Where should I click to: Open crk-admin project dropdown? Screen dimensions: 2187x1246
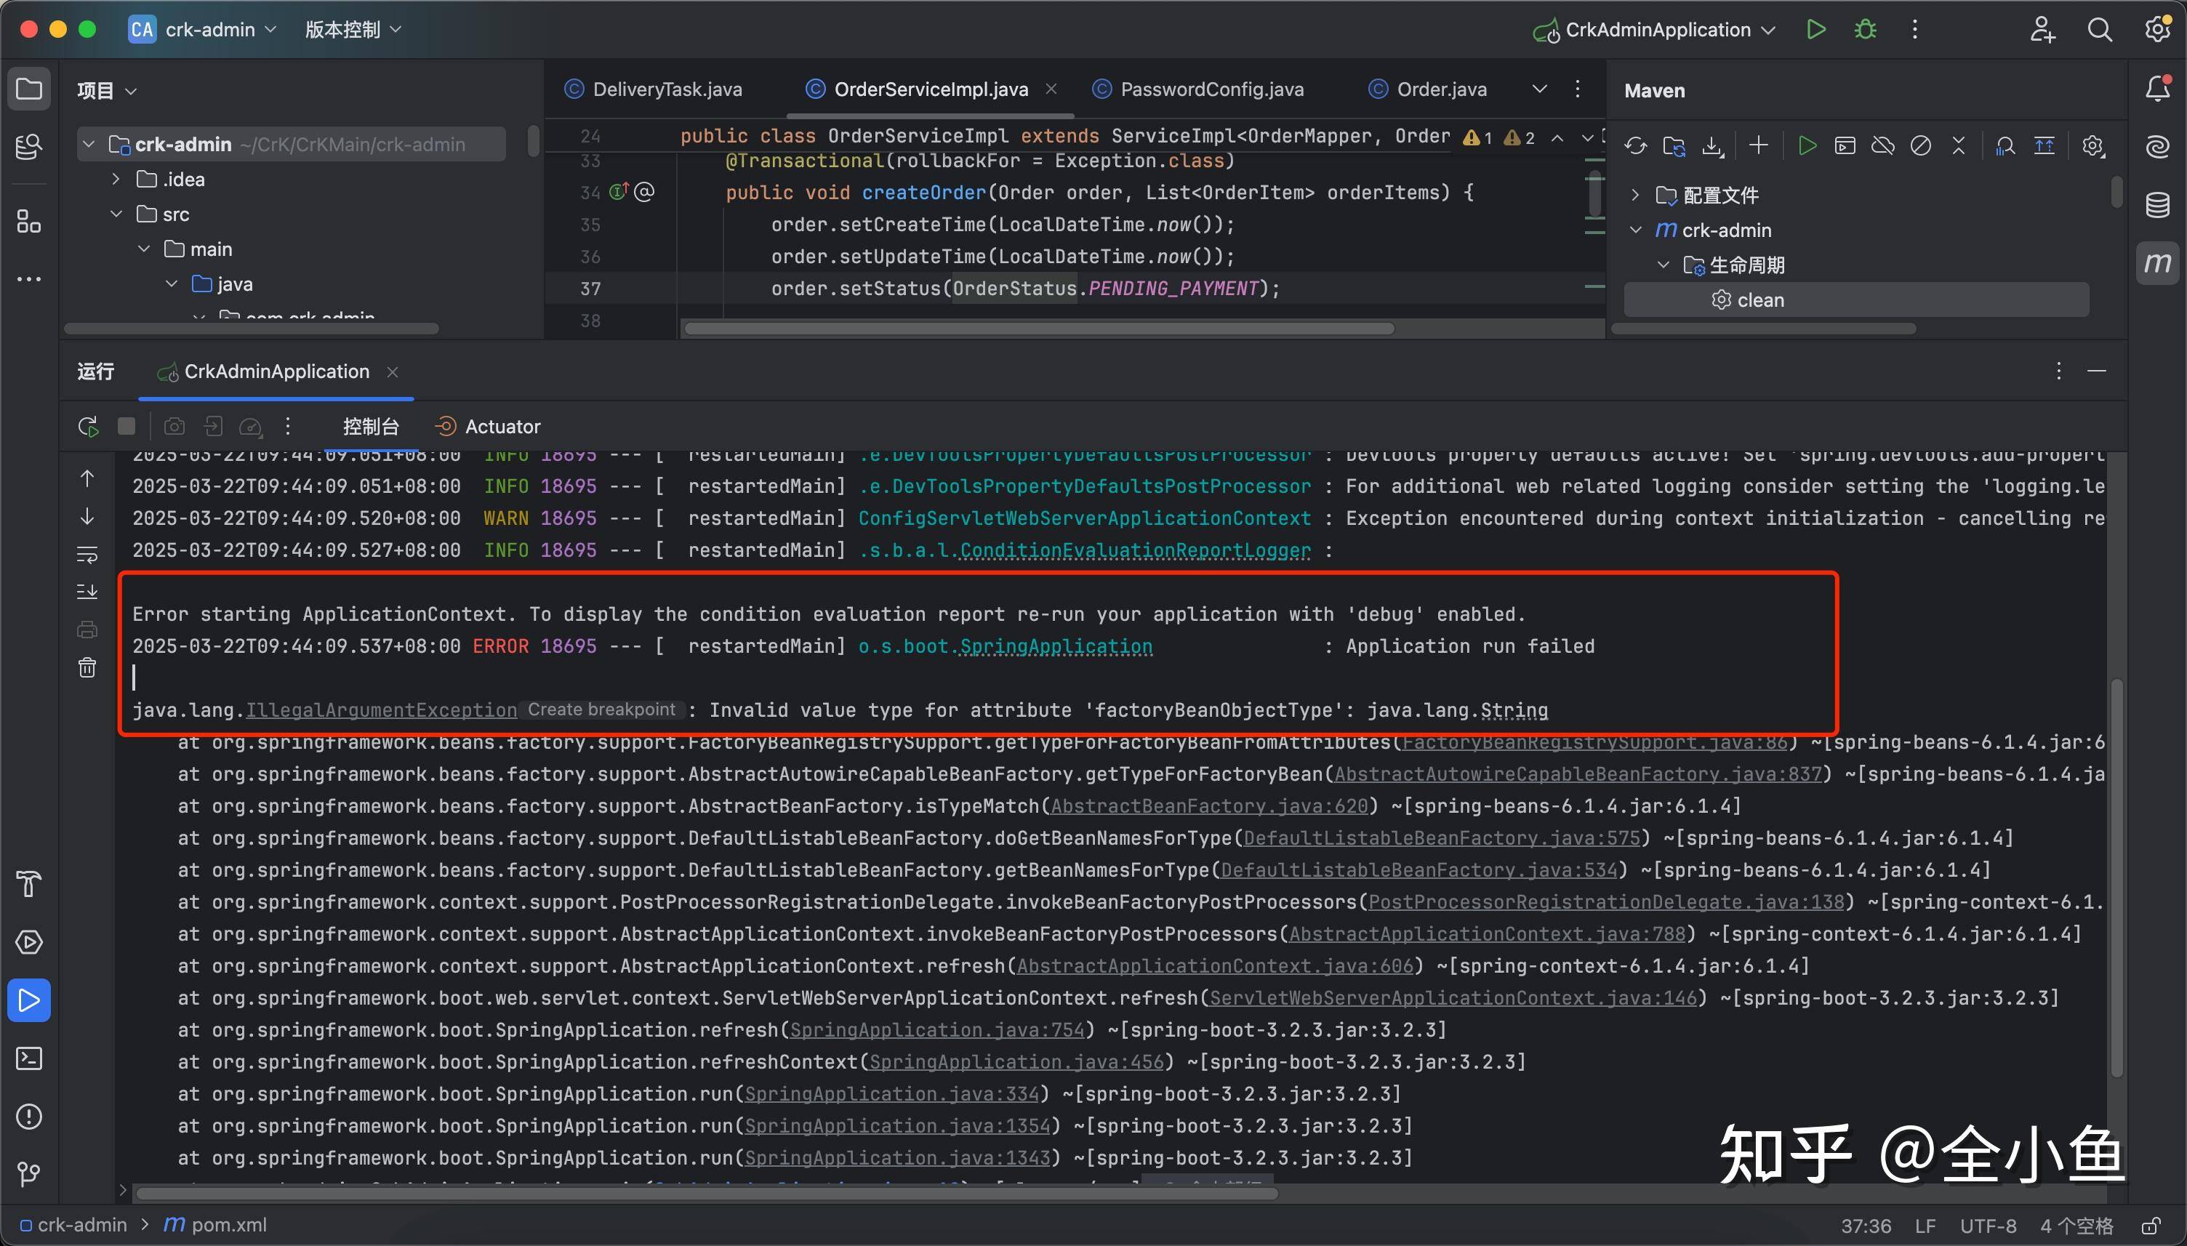203,30
